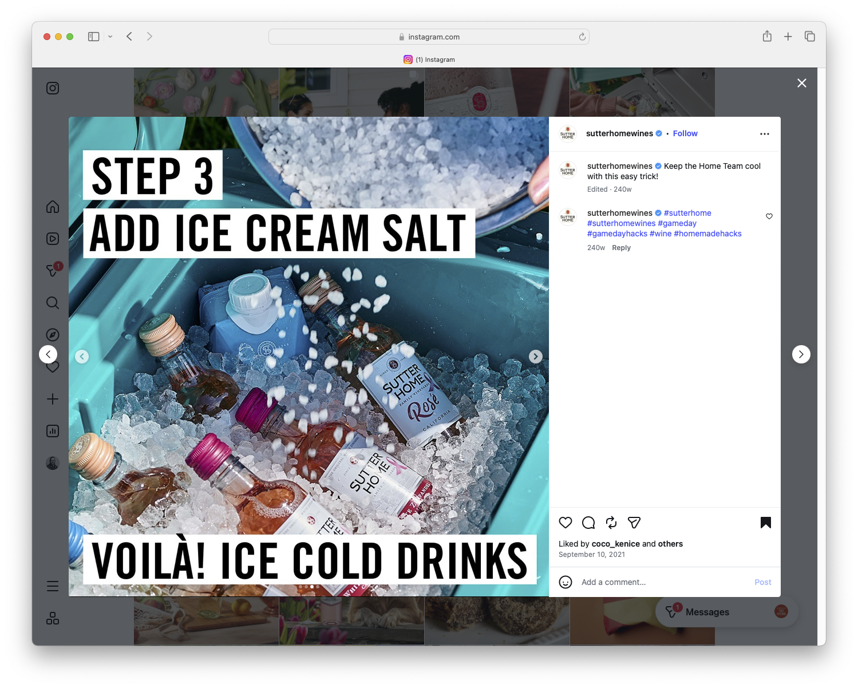Open the Instagram logo at the top
858x688 pixels.
(x=52, y=88)
